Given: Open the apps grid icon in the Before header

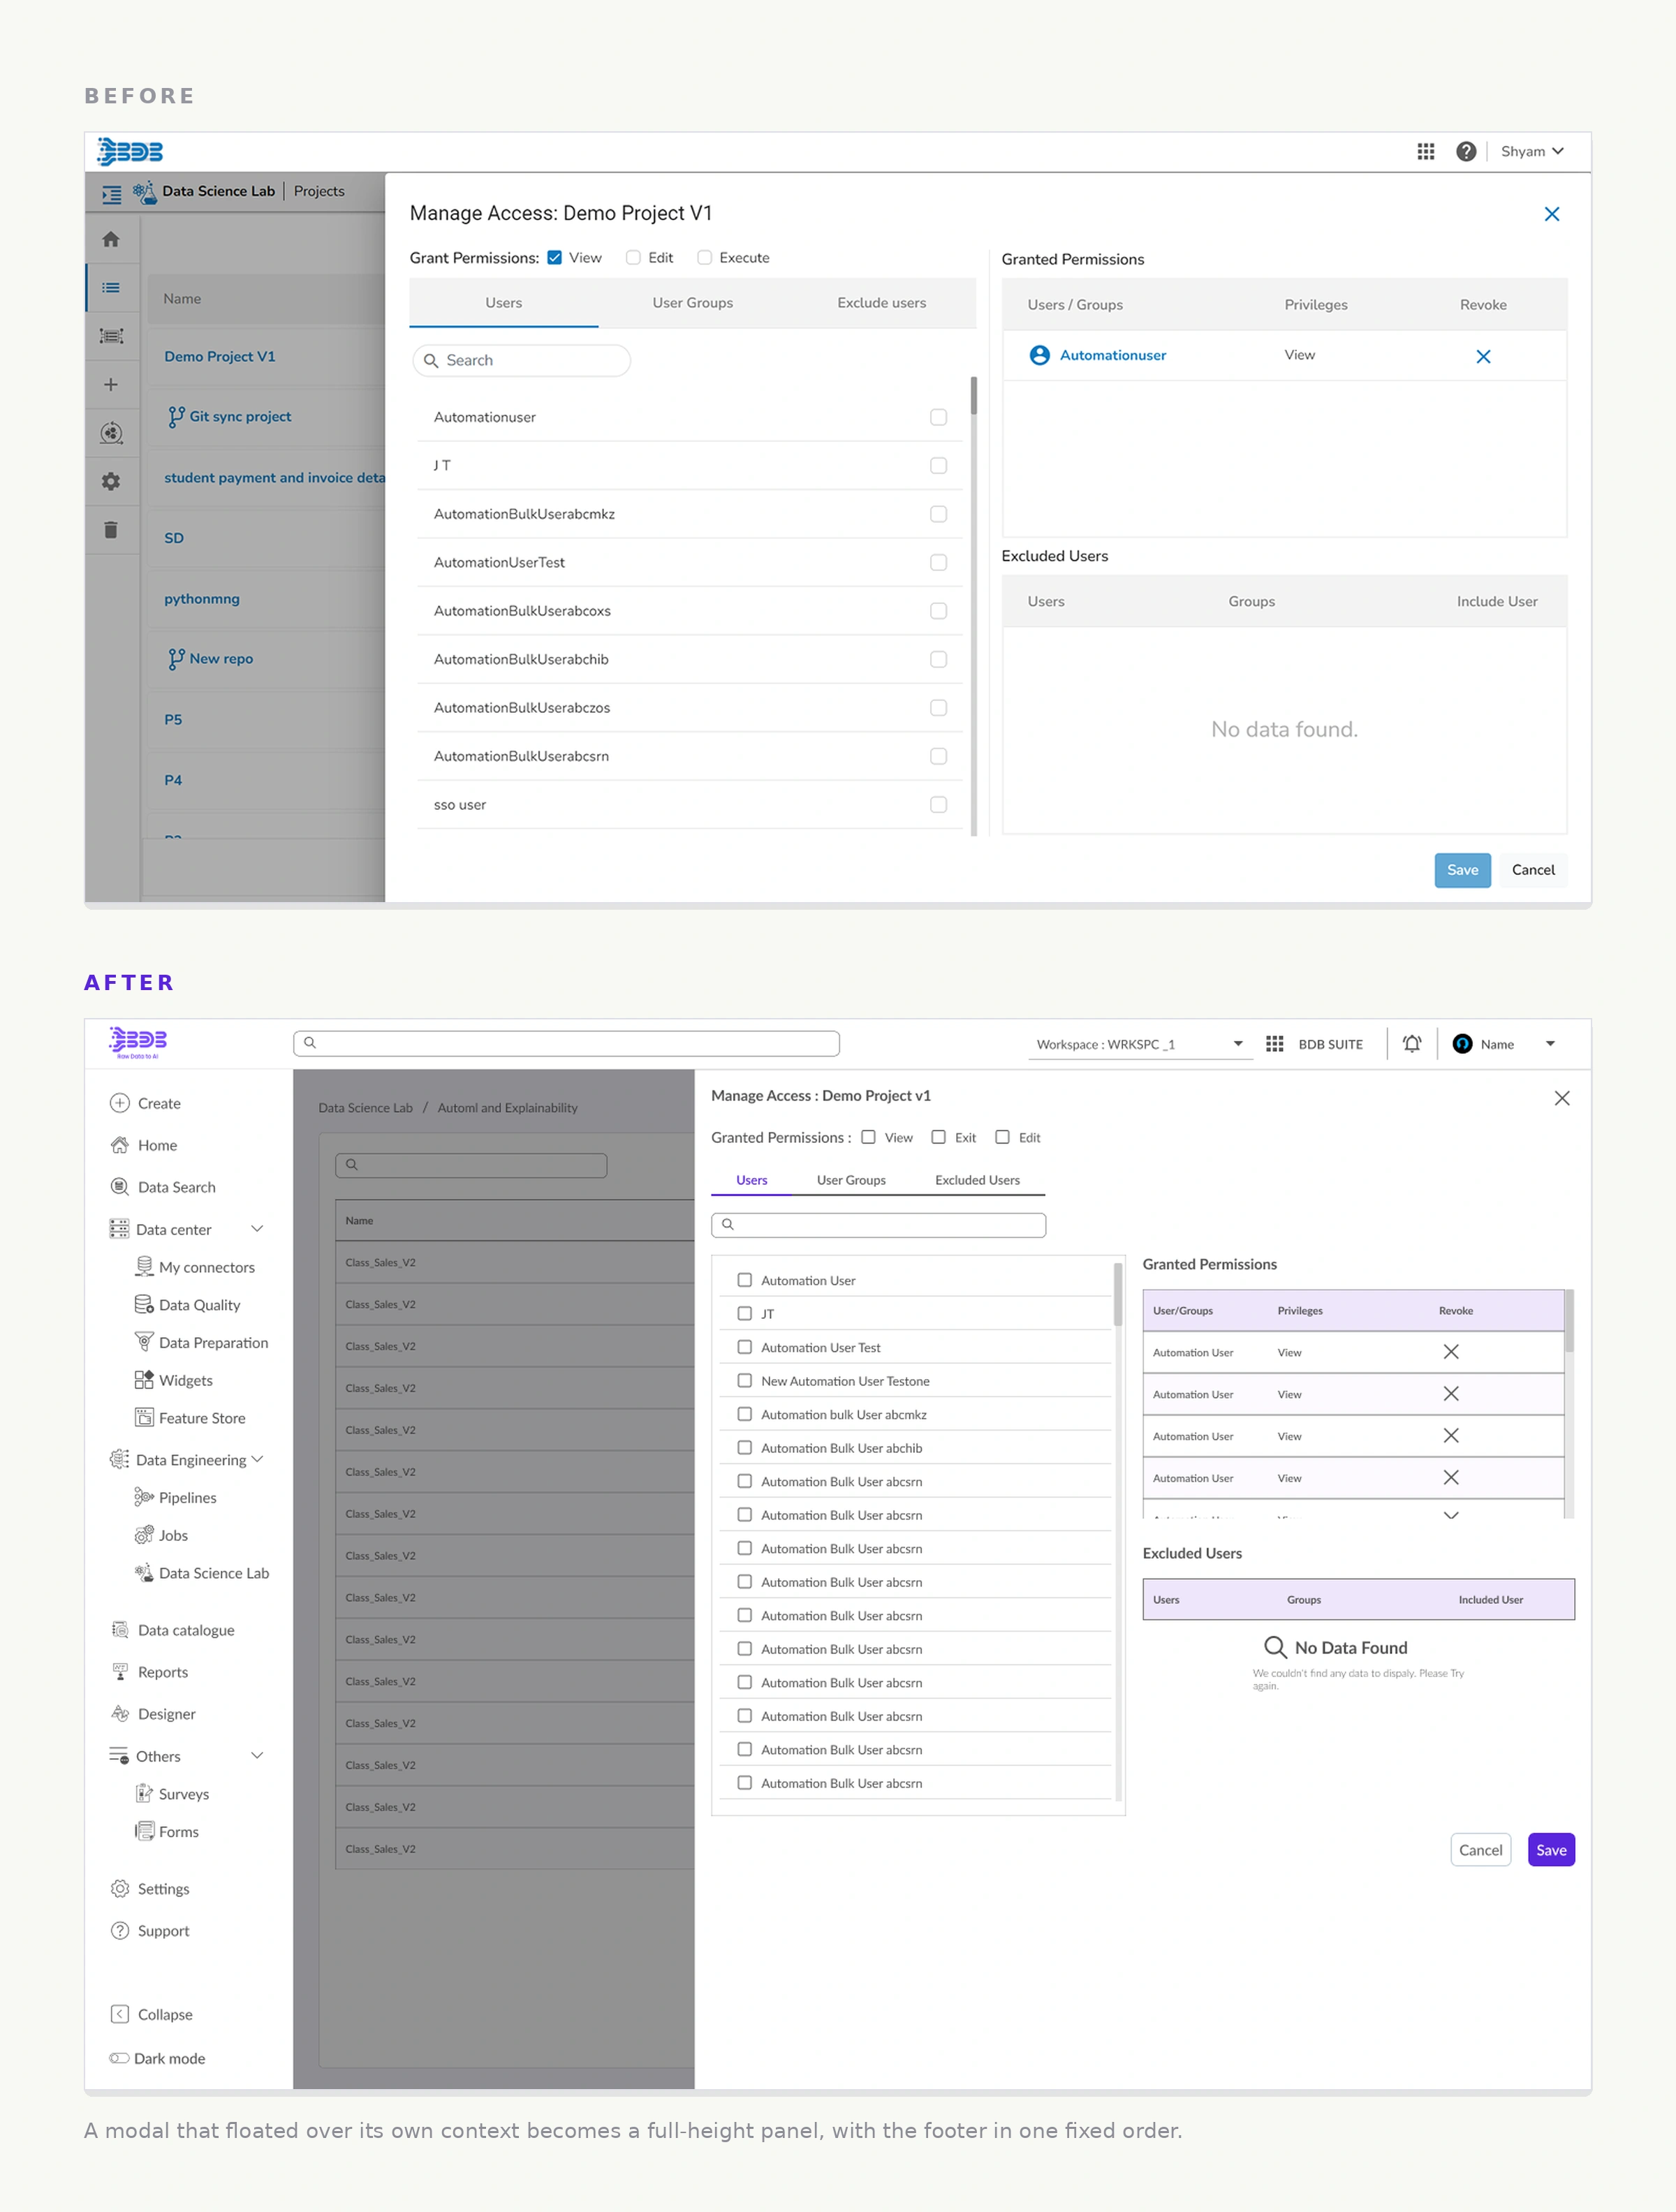Looking at the screenshot, I should [x=1425, y=151].
